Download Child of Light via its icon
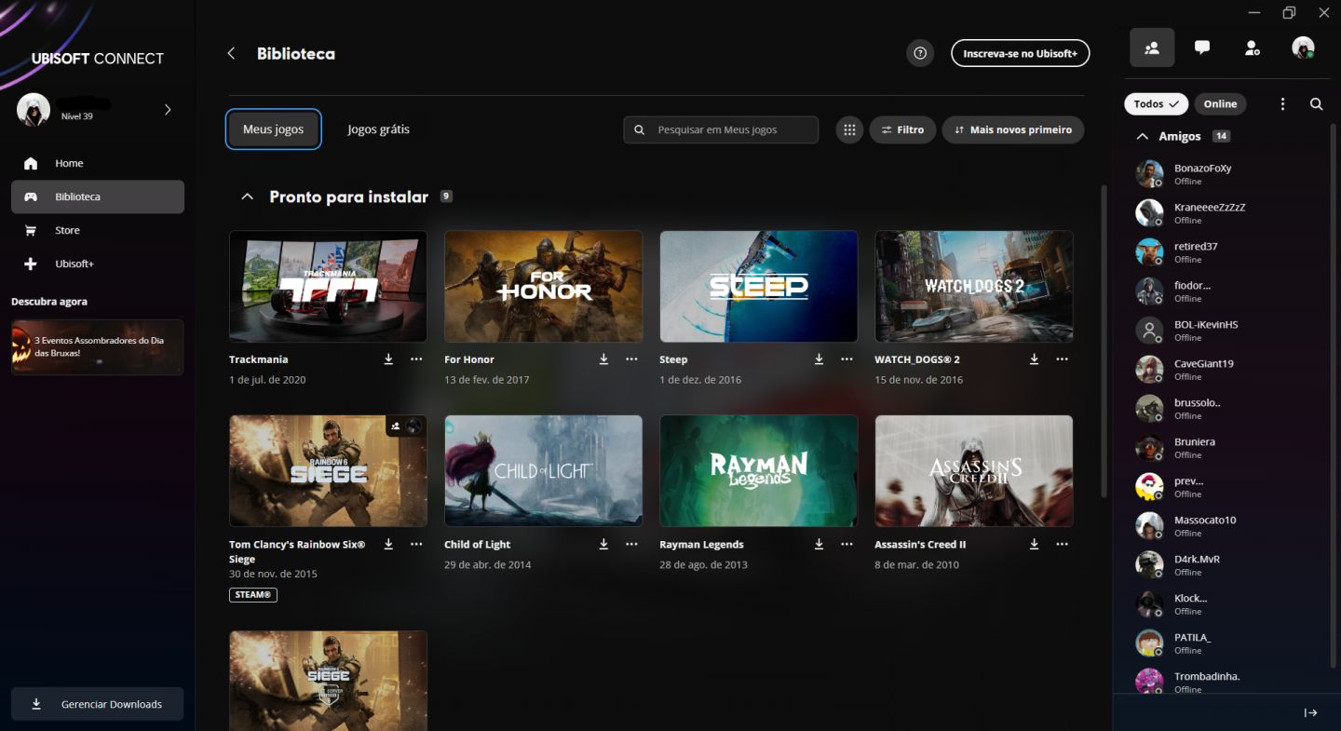 pos(603,545)
